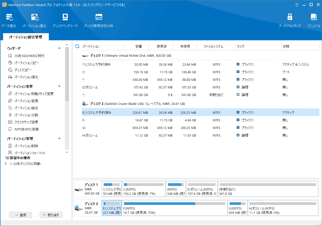322x226 pixels.
Task: Collapse the ウィザード section
Action: tap(59, 48)
